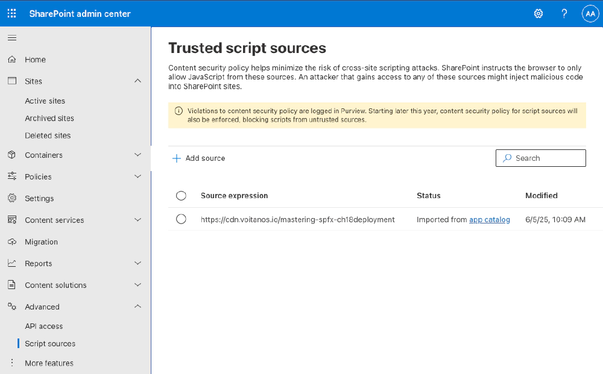The image size is (603, 374).
Task: Sort by Source expression column header
Action: pyautogui.click(x=234, y=196)
